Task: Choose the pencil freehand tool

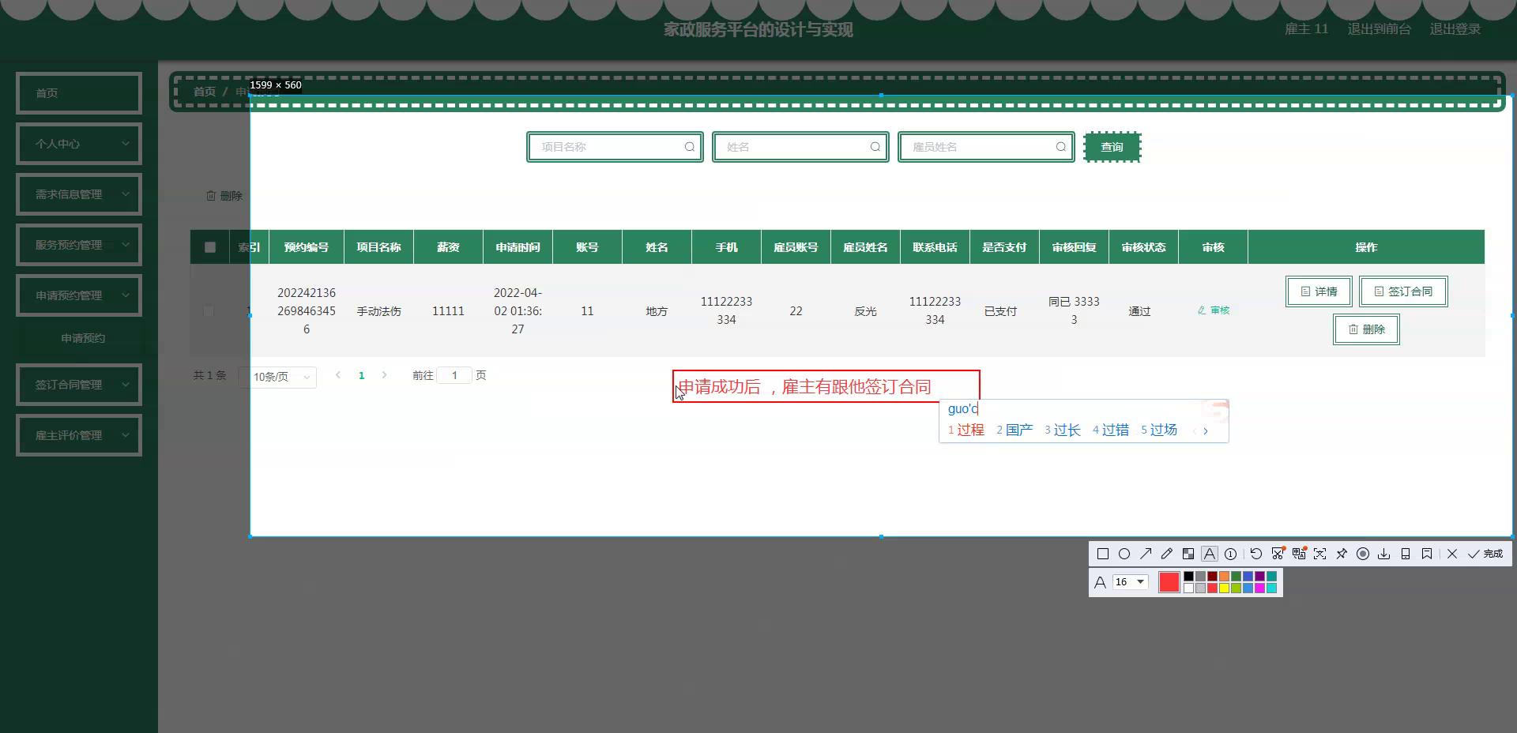Action: (x=1167, y=554)
